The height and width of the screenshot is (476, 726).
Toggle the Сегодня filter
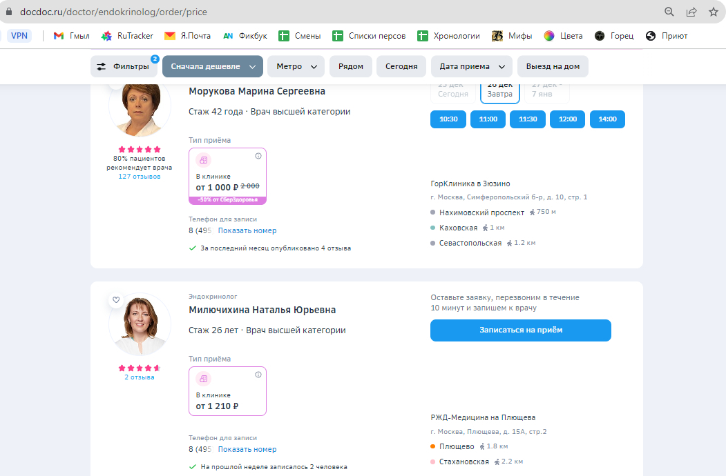pyautogui.click(x=401, y=67)
